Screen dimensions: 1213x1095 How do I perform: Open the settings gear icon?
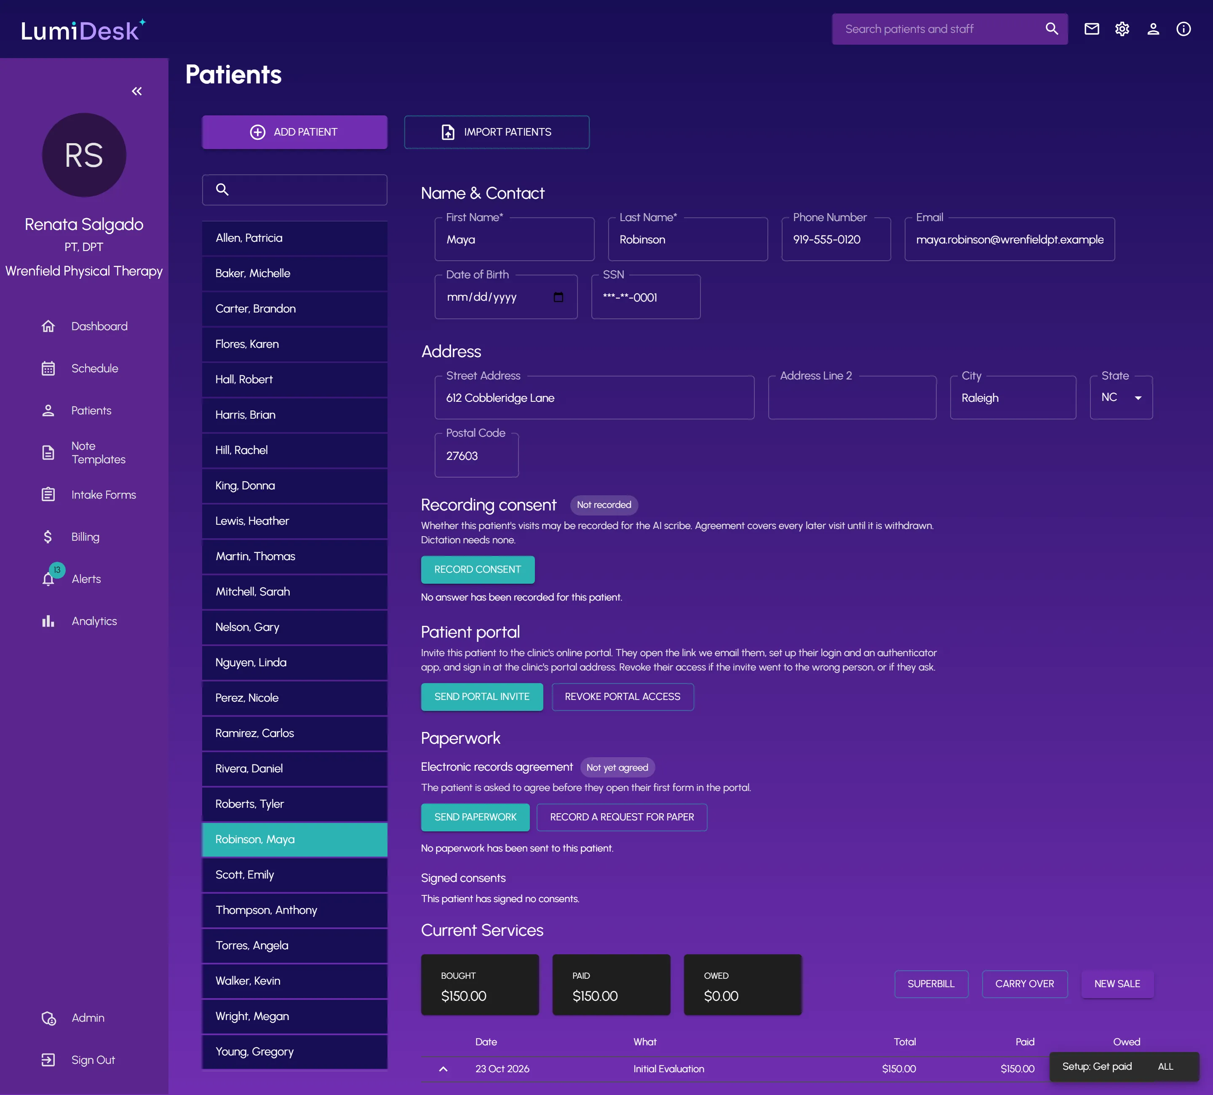tap(1122, 29)
